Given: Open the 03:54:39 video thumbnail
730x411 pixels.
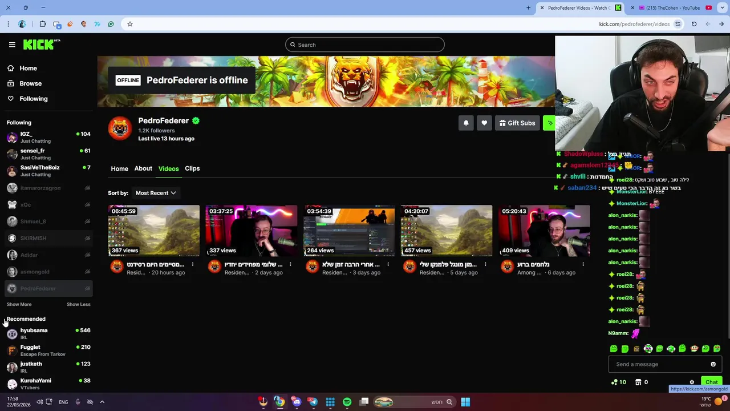Looking at the screenshot, I should click(x=349, y=231).
